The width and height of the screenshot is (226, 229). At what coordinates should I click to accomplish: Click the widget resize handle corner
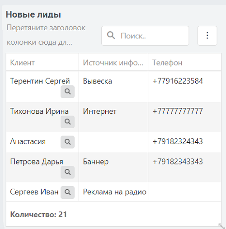(222, 226)
